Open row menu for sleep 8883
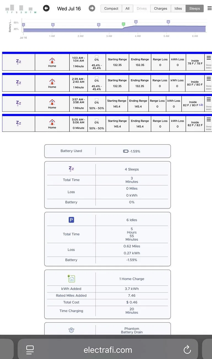This screenshot has width=212, height=359. (209, 58)
